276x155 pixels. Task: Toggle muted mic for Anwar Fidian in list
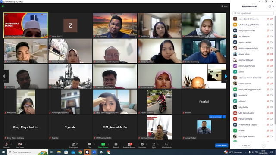268,54
